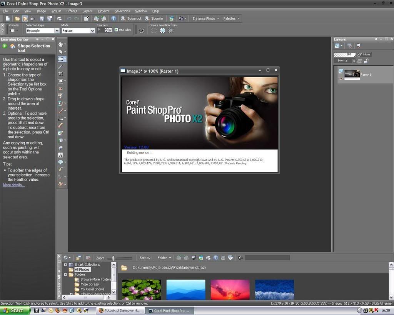Click the Save disk icon
Screen dimensions: 394x315
pos(42,18)
